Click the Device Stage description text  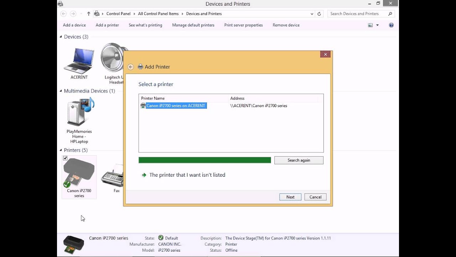(x=278, y=238)
